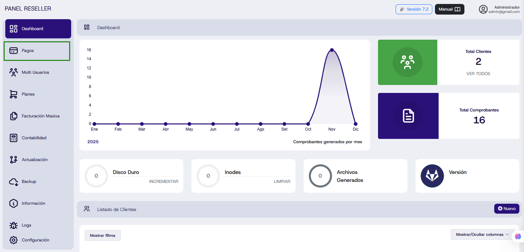524x252 pixels.
Task: Click the Contabilidad calculator icon
Action: tap(14, 138)
